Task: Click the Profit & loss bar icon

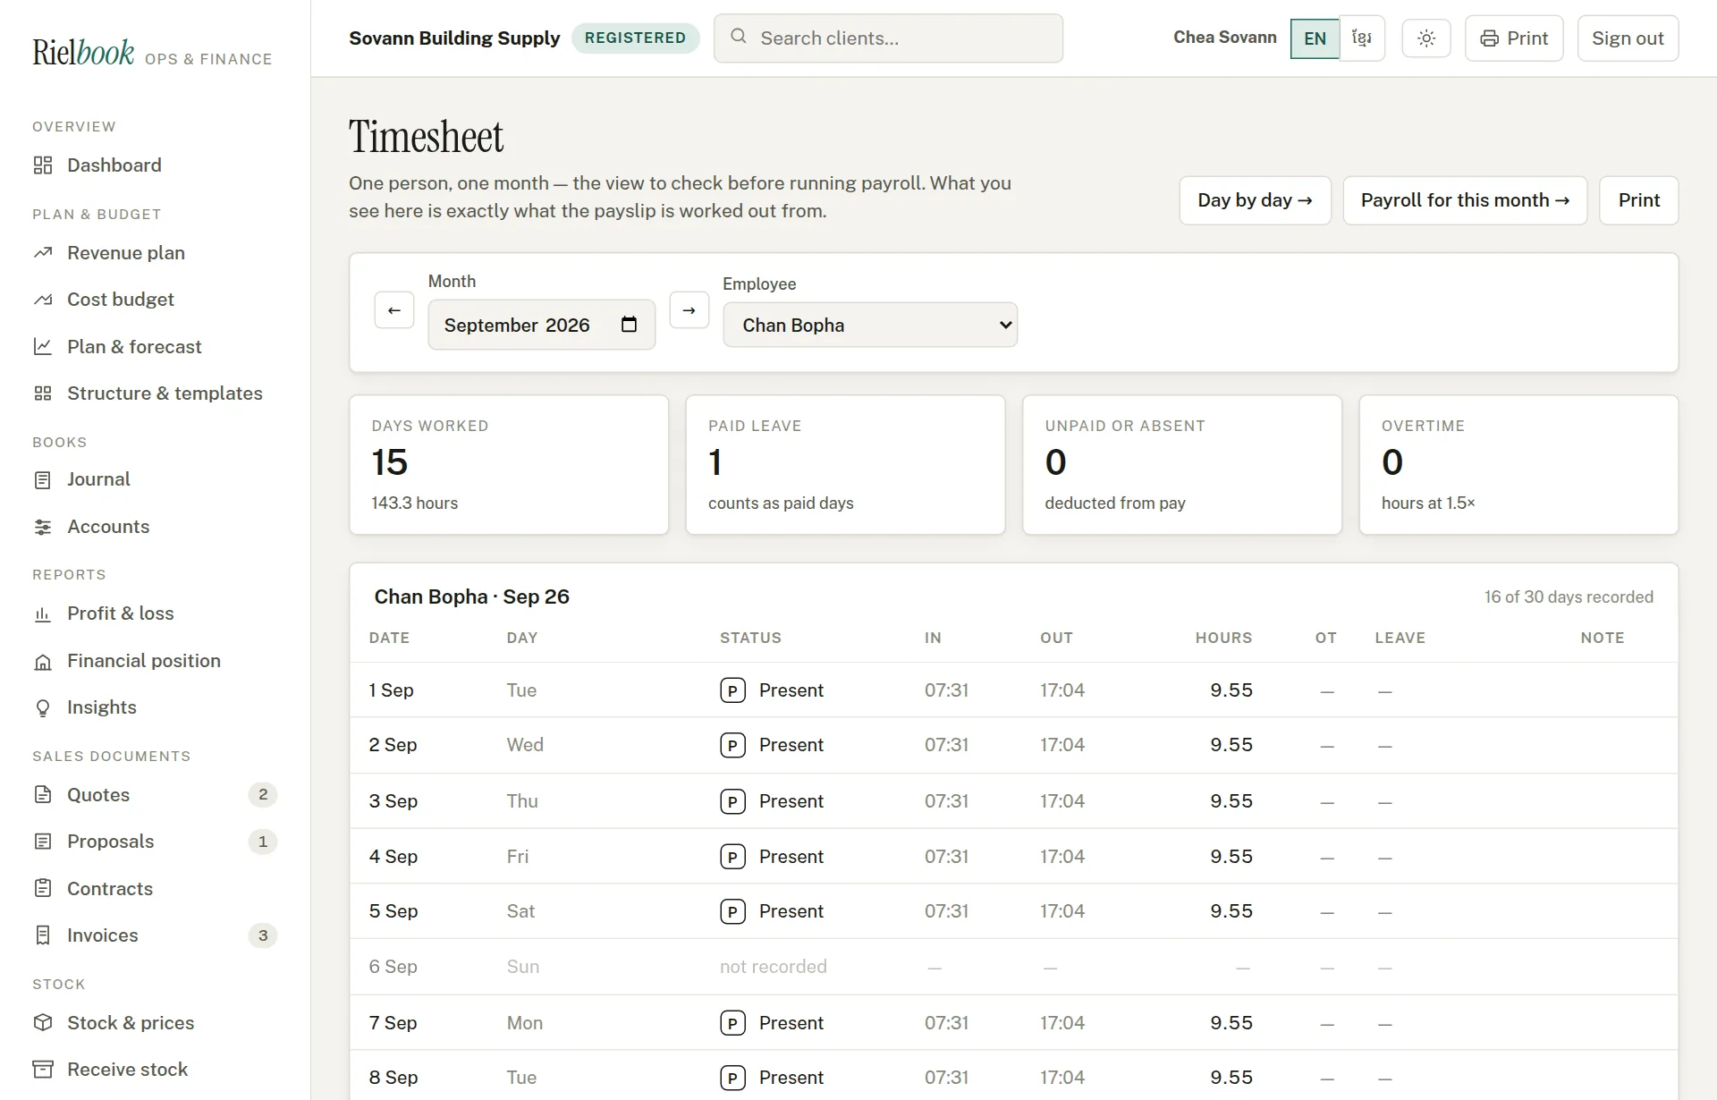Action: (43, 614)
